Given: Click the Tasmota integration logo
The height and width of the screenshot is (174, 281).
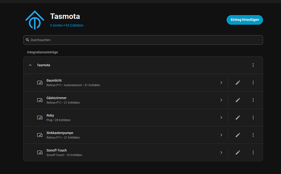Looking at the screenshot, I should [35, 20].
